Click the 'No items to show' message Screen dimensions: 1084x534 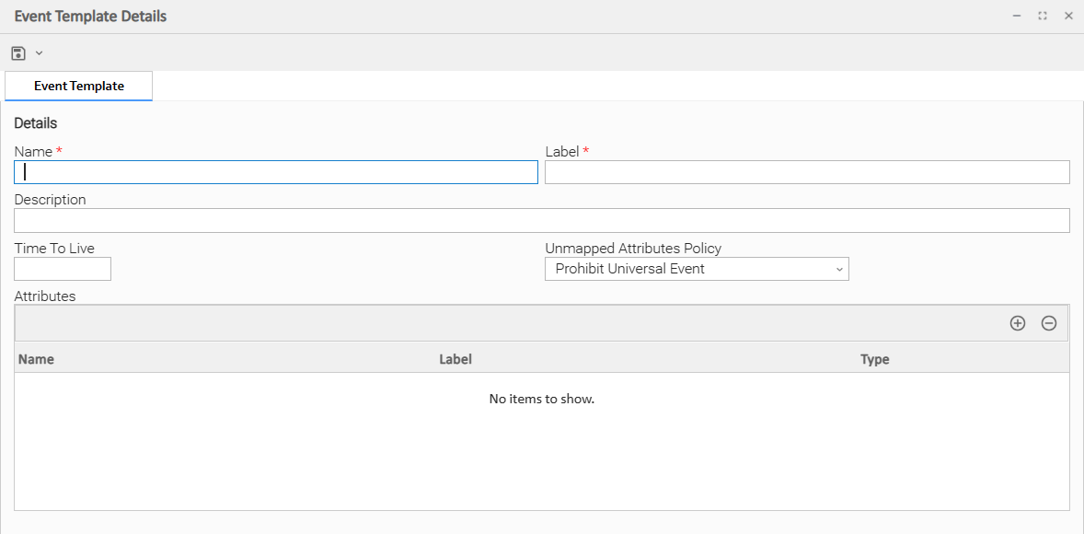tap(541, 399)
